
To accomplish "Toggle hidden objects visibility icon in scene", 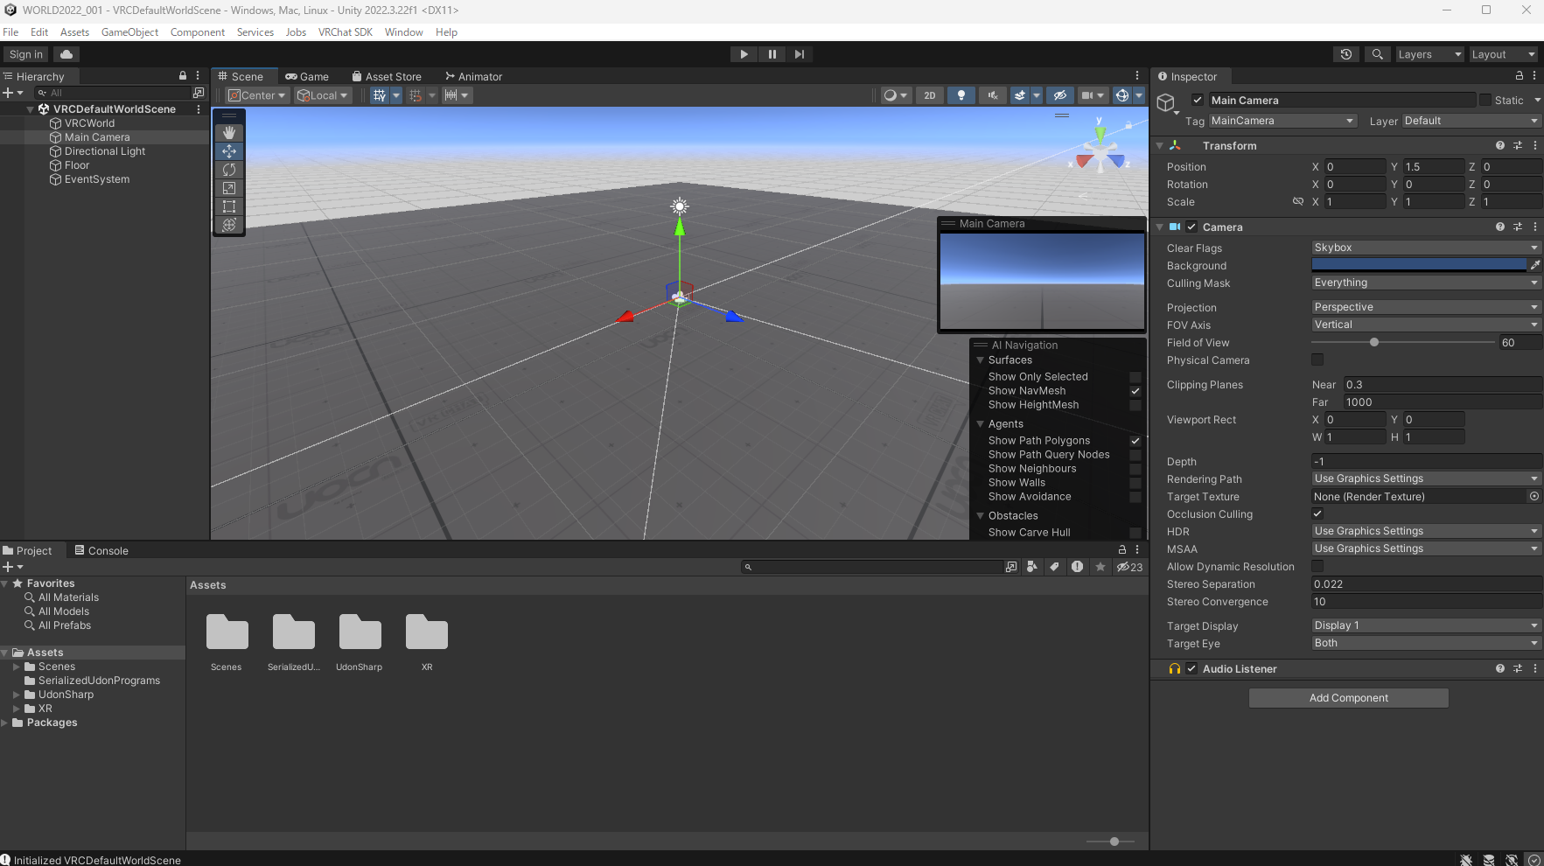I will (1059, 95).
